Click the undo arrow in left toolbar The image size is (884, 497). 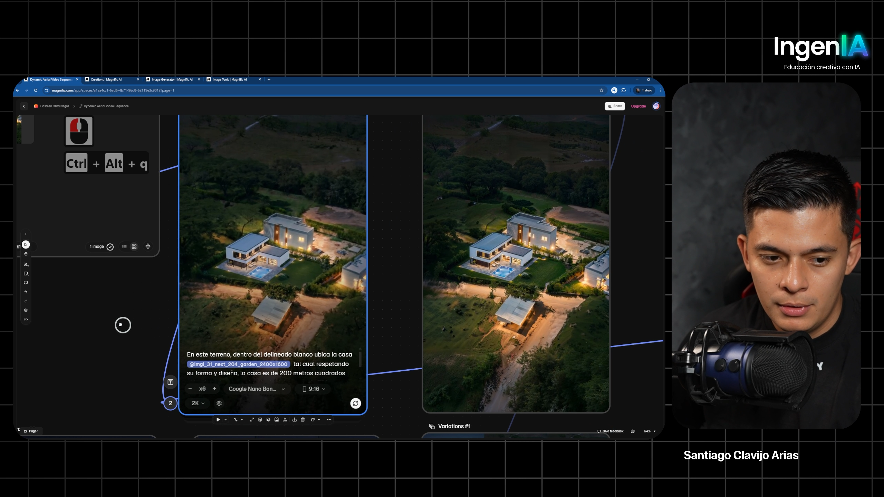click(x=26, y=292)
